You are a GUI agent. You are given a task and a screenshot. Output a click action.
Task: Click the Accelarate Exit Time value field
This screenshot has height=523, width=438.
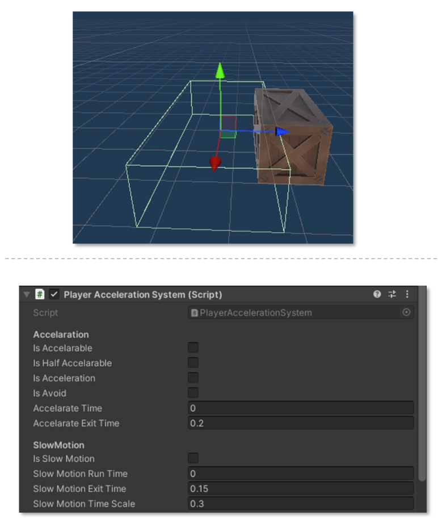tap(300, 423)
